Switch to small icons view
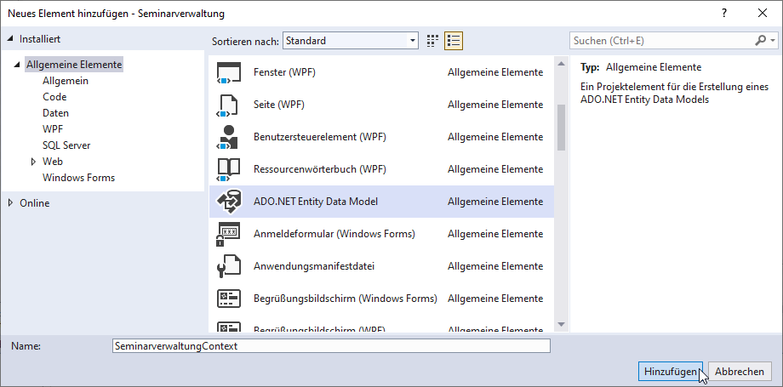783x387 pixels. click(x=432, y=41)
